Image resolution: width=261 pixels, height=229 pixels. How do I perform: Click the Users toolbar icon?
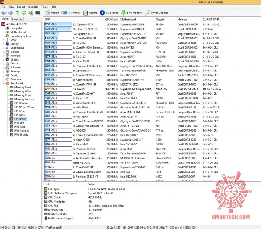(x=31, y=13)
